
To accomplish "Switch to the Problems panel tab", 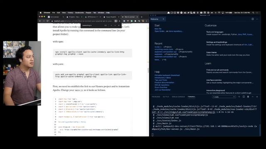I will (156, 97).
